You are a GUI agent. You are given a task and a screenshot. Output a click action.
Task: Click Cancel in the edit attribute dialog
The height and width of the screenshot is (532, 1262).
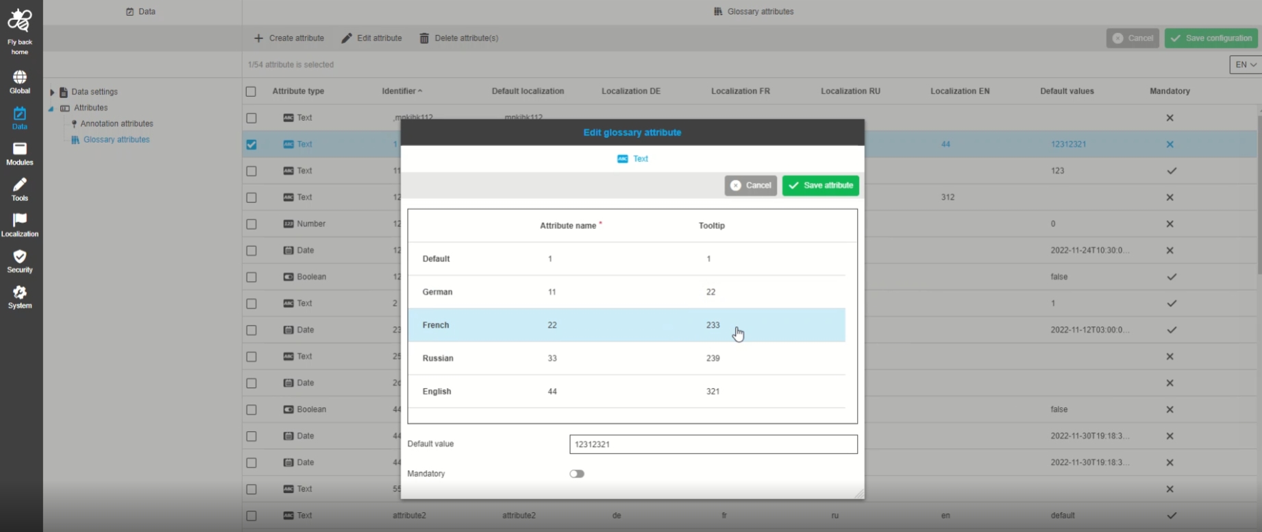click(751, 186)
